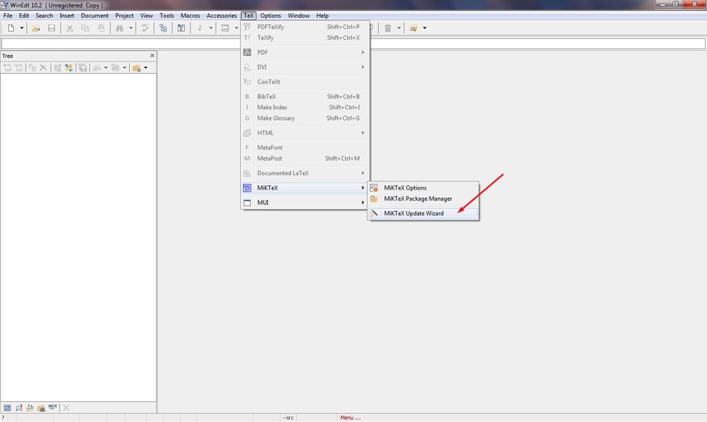
Task: Click the folder with binoculars icon below Tree
Action: tap(41, 408)
